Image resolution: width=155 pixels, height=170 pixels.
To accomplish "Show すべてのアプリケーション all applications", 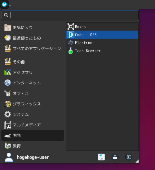I will tap(33, 49).
